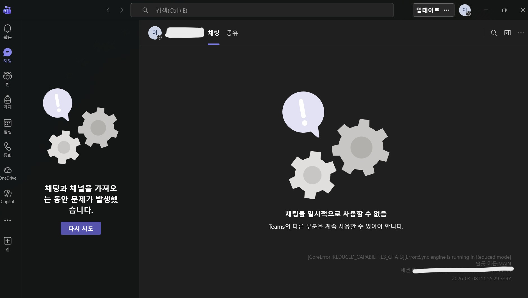Go forward with the right arrow
The height and width of the screenshot is (298, 528).
(x=122, y=10)
